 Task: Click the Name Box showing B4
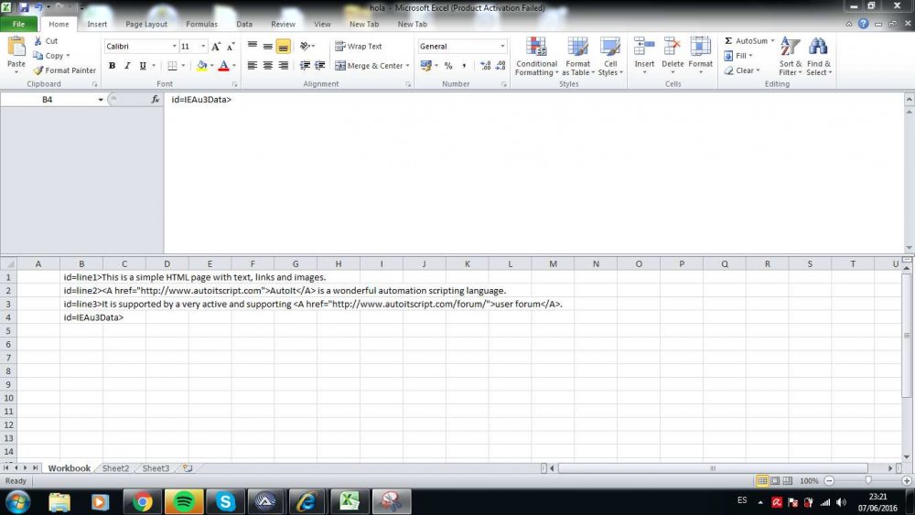pos(48,100)
